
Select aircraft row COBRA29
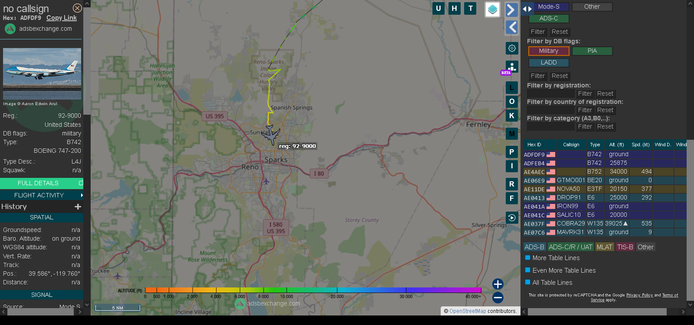point(605,224)
